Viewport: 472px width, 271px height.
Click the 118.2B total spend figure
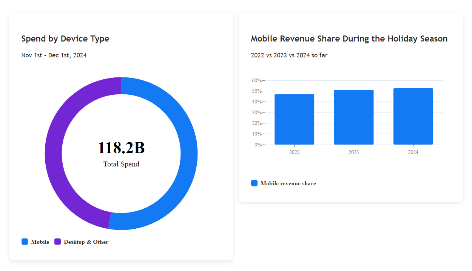tap(121, 148)
